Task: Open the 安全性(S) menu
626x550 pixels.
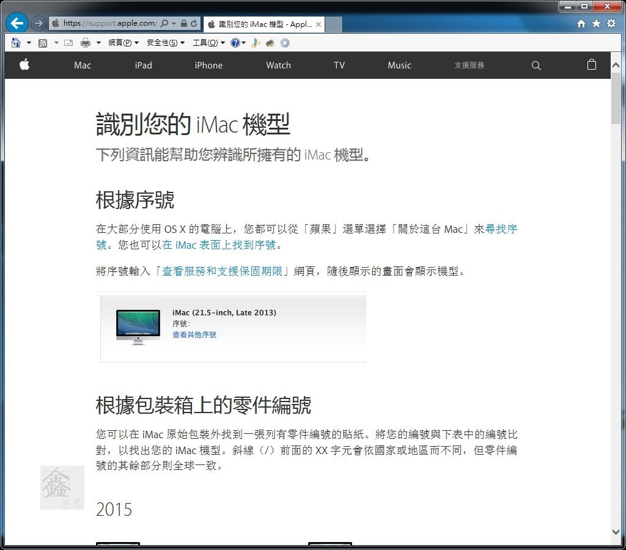Action: coord(166,43)
